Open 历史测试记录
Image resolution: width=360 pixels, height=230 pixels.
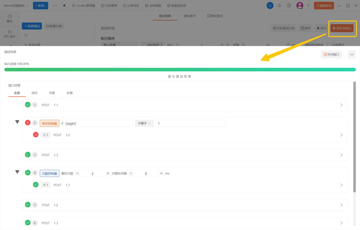[x=283, y=28]
